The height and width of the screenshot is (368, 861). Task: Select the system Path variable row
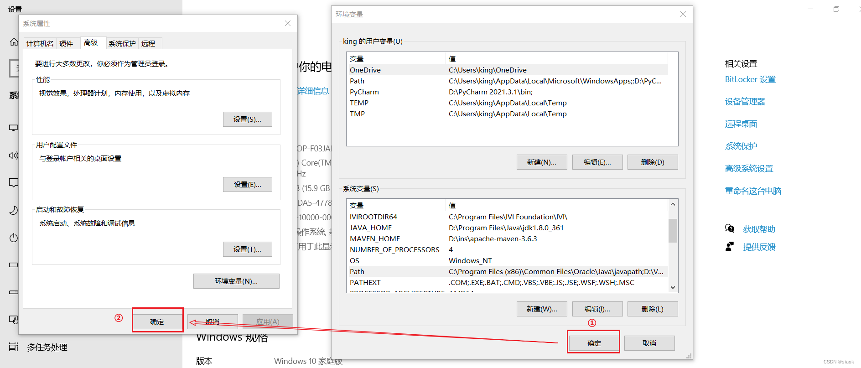click(x=508, y=271)
